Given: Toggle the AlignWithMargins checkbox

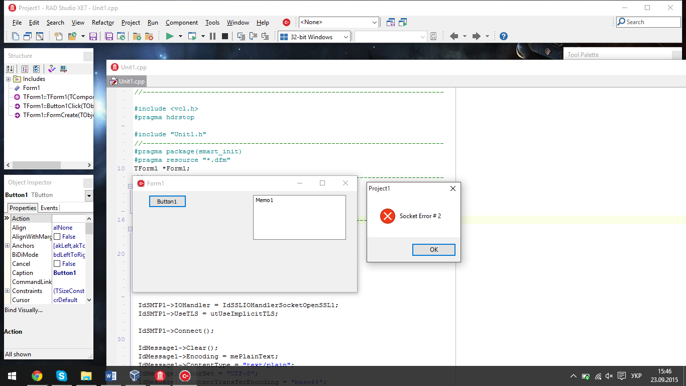Looking at the screenshot, I should 57,237.
